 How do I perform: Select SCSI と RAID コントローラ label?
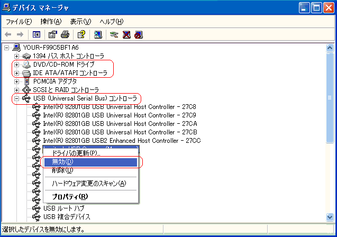[66, 90]
